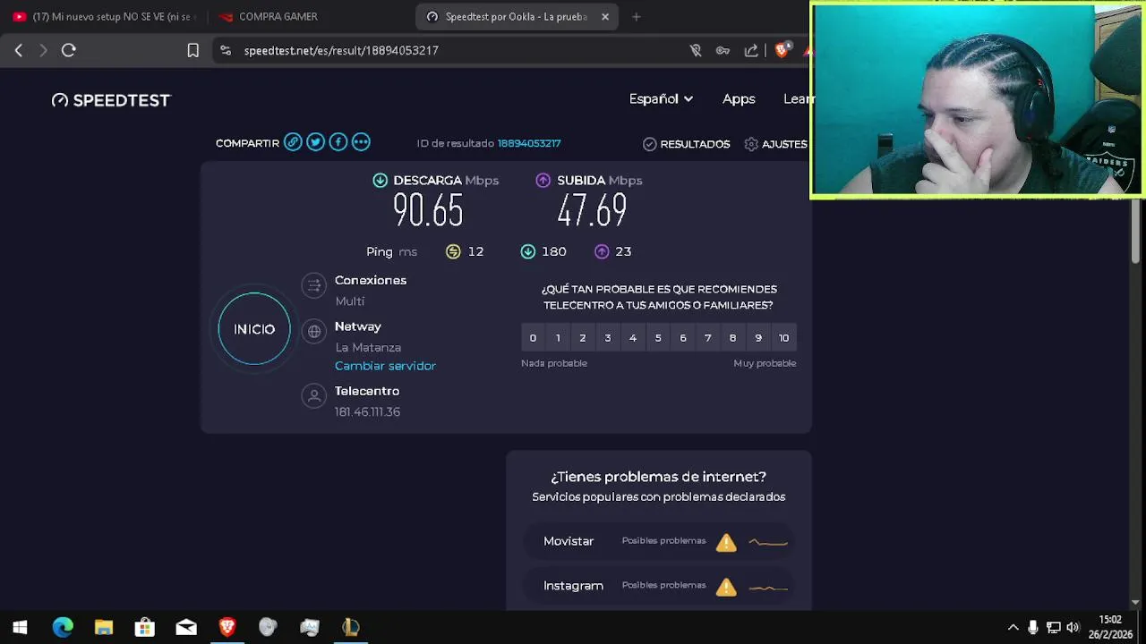
Task: Open Brave Shields icon
Action: (782, 50)
